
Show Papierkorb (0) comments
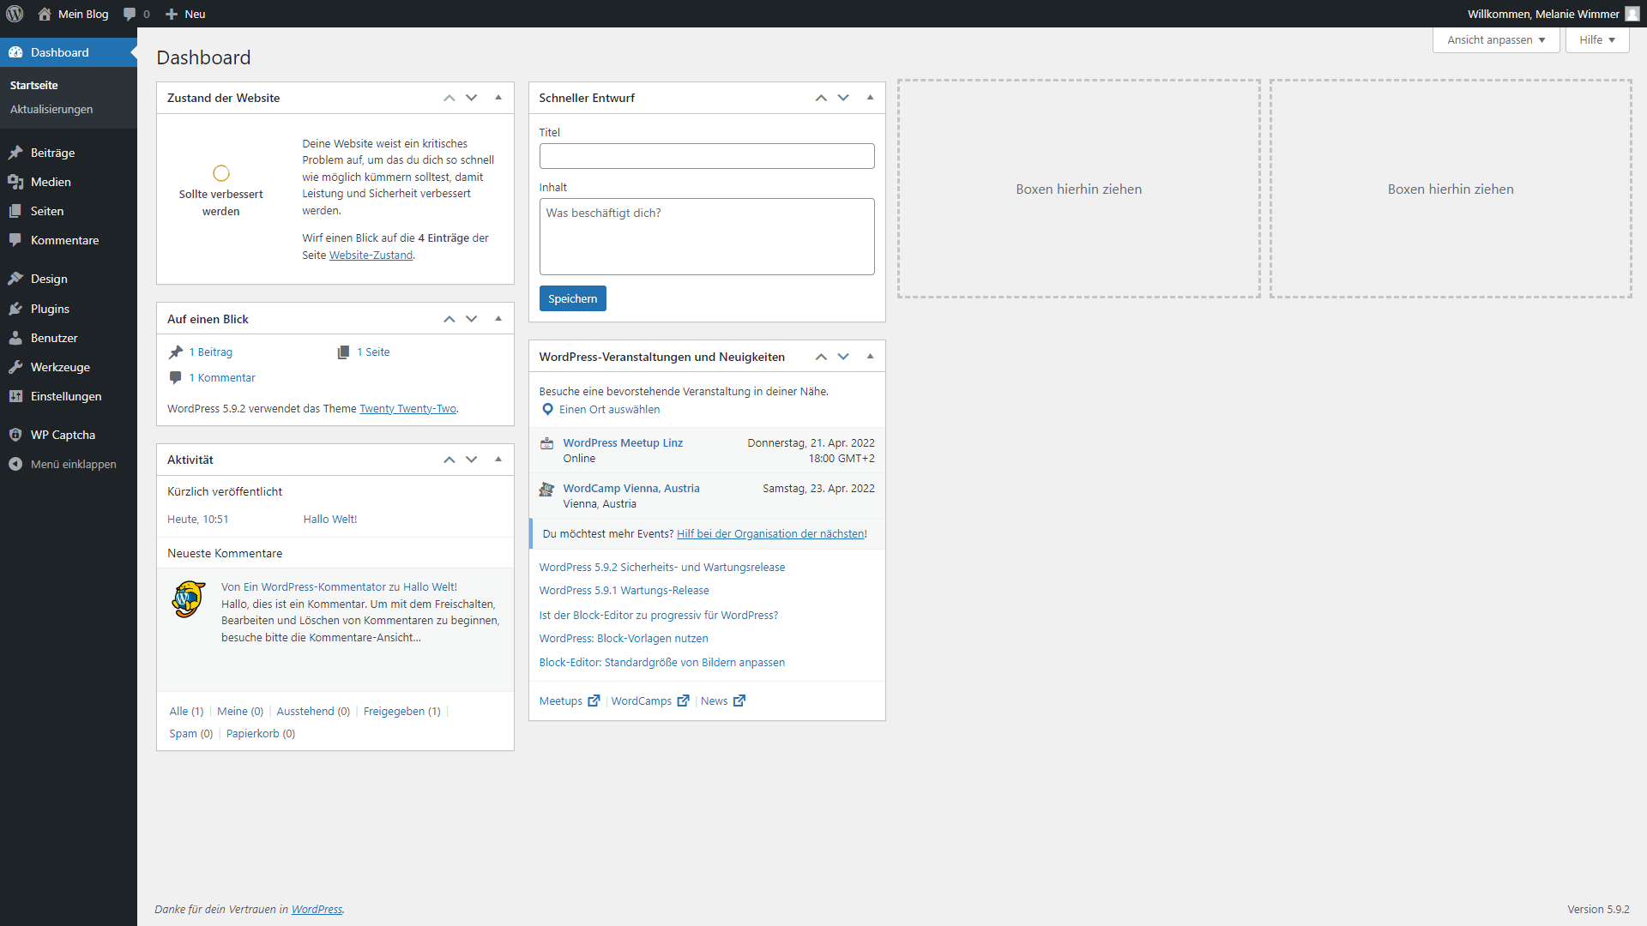(261, 733)
